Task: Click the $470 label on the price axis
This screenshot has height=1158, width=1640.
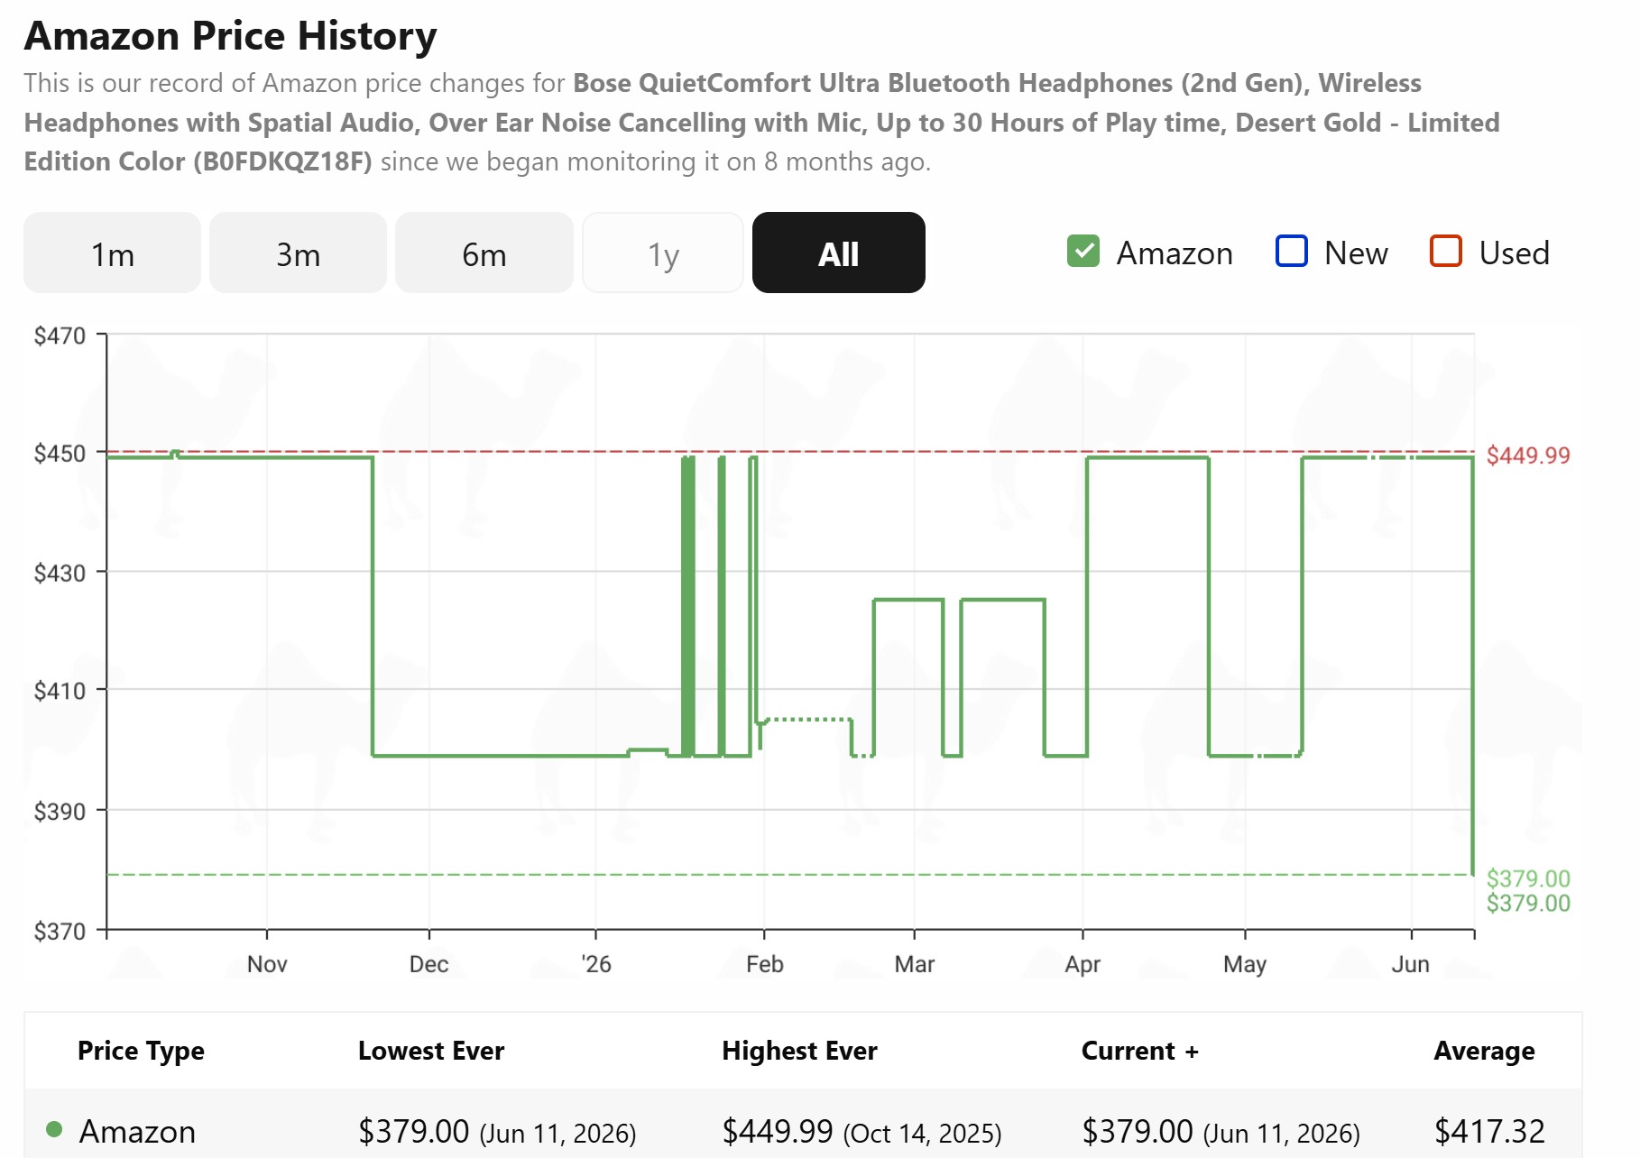Action: (x=60, y=335)
